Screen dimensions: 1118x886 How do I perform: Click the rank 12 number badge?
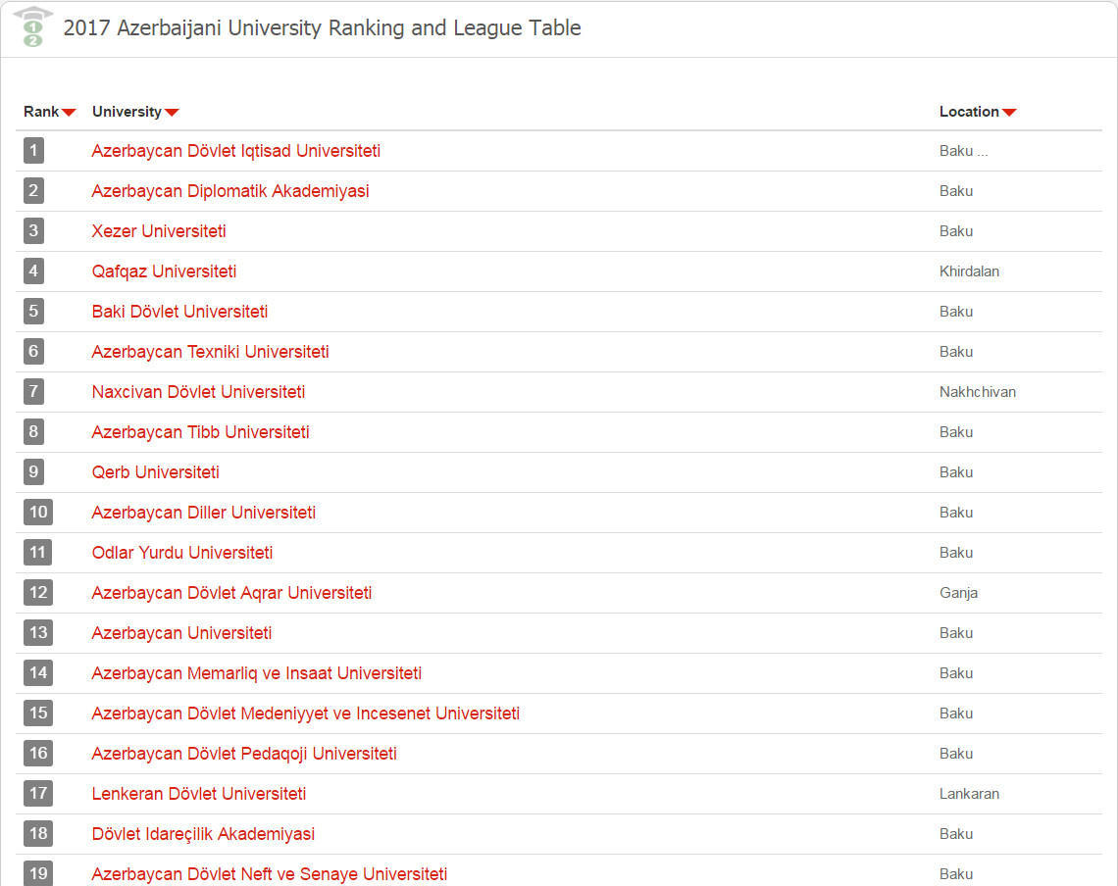coord(37,593)
